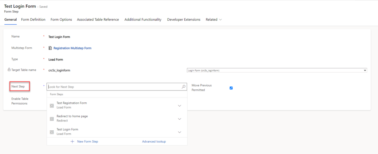Open the Additional Functionality tab
The width and height of the screenshot is (378, 154).
(143, 20)
